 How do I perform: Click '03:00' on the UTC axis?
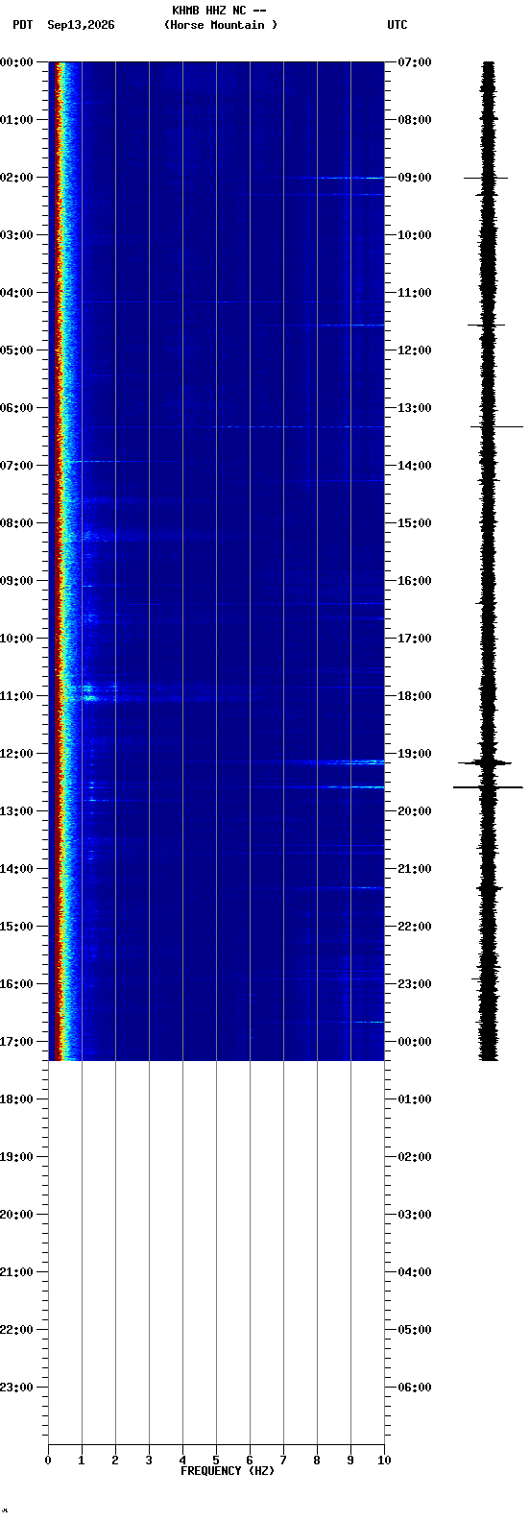(x=415, y=1215)
